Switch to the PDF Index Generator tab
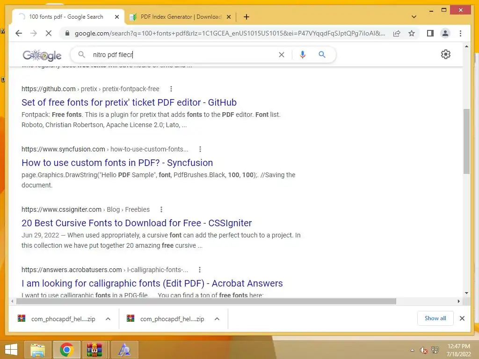Screen dimensions: 479x359 [x=180, y=17]
